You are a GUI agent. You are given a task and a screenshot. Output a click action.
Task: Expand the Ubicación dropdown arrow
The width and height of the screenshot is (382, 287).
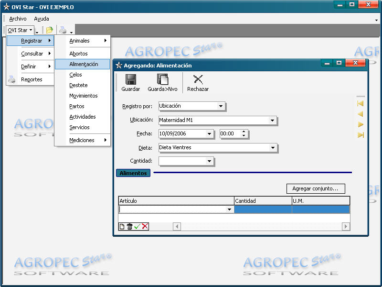[272, 120]
